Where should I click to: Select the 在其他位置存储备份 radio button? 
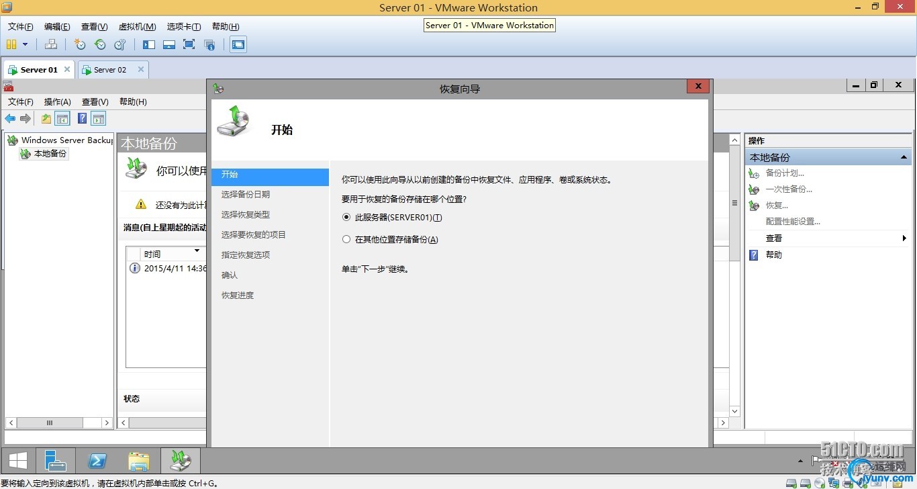(346, 240)
